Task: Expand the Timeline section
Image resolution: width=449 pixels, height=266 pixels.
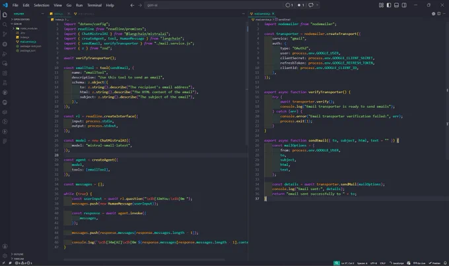Action: 18,259
